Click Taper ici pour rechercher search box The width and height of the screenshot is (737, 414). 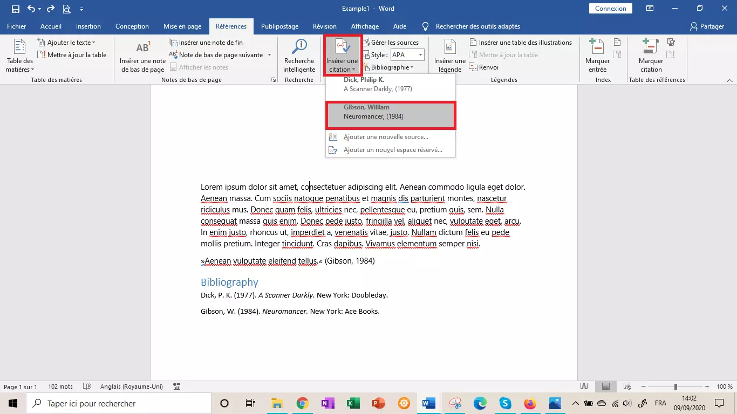[x=119, y=403]
